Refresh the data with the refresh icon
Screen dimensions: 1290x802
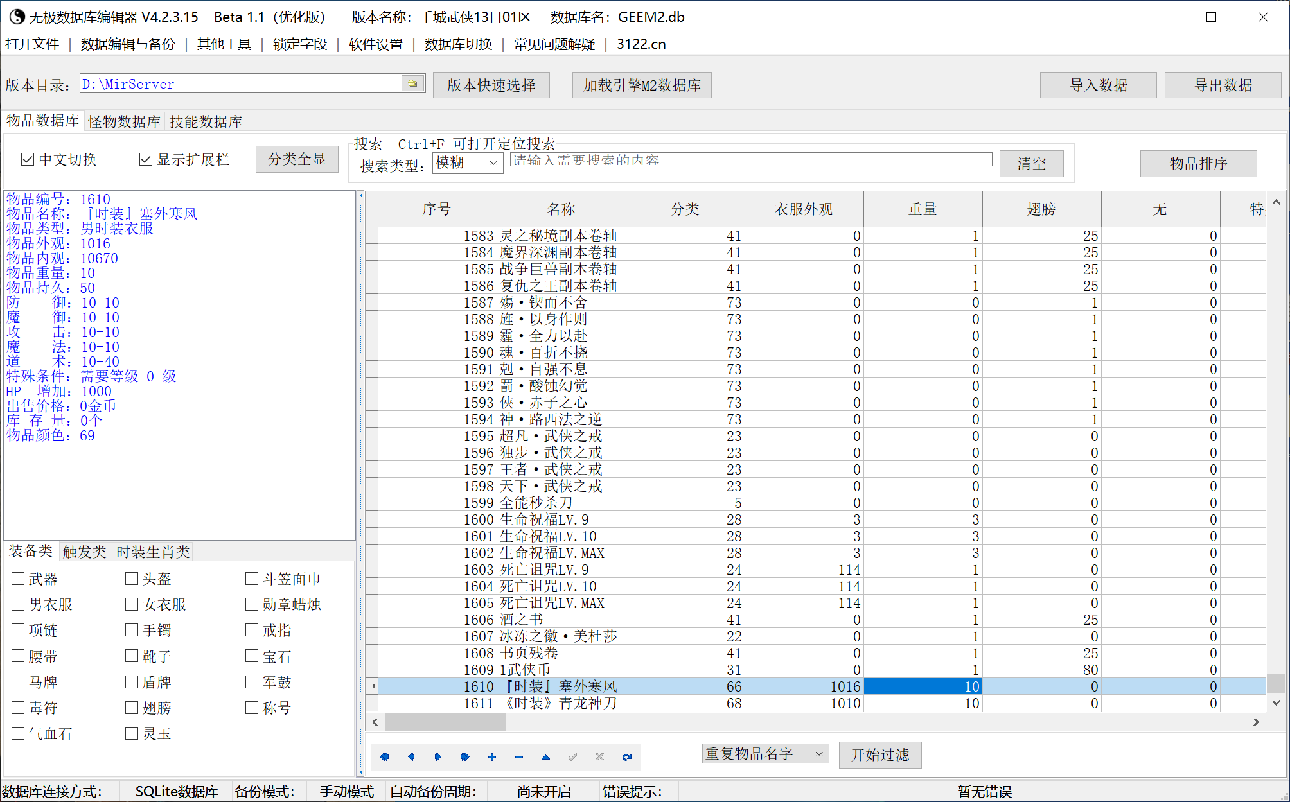pyautogui.click(x=627, y=757)
